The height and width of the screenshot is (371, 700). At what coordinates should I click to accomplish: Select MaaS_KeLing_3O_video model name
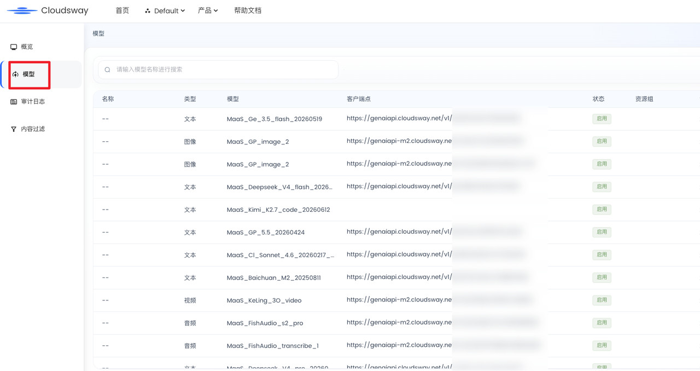(x=264, y=300)
